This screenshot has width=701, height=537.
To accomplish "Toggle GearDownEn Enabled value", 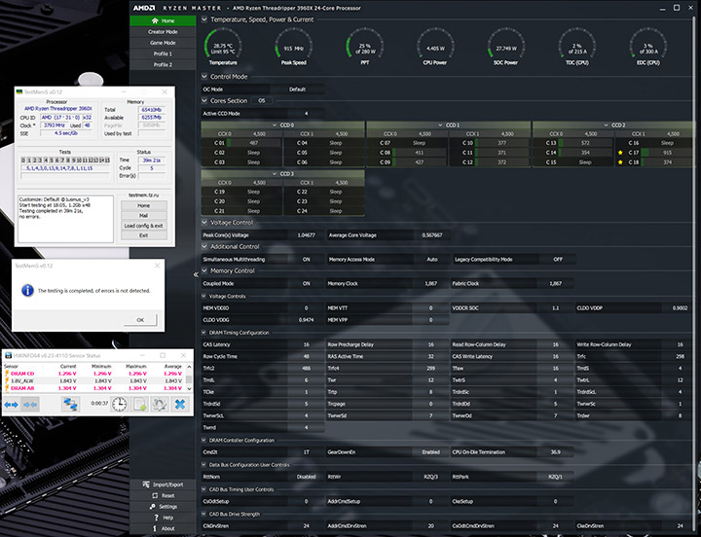I will (x=430, y=452).
